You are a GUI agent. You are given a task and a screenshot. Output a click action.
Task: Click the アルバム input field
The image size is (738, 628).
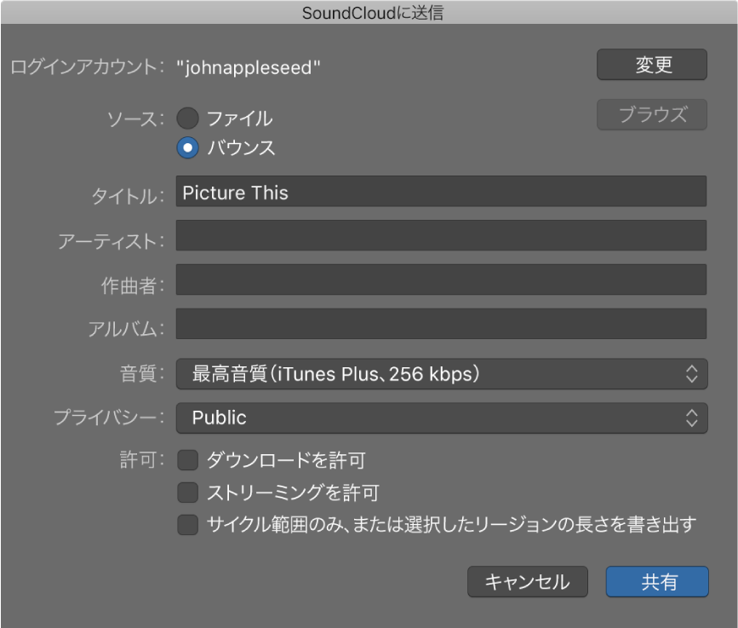tap(441, 324)
